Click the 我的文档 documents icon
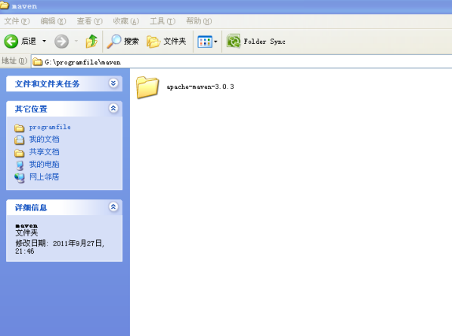Screen dimensions: 452x336 click(x=20, y=140)
